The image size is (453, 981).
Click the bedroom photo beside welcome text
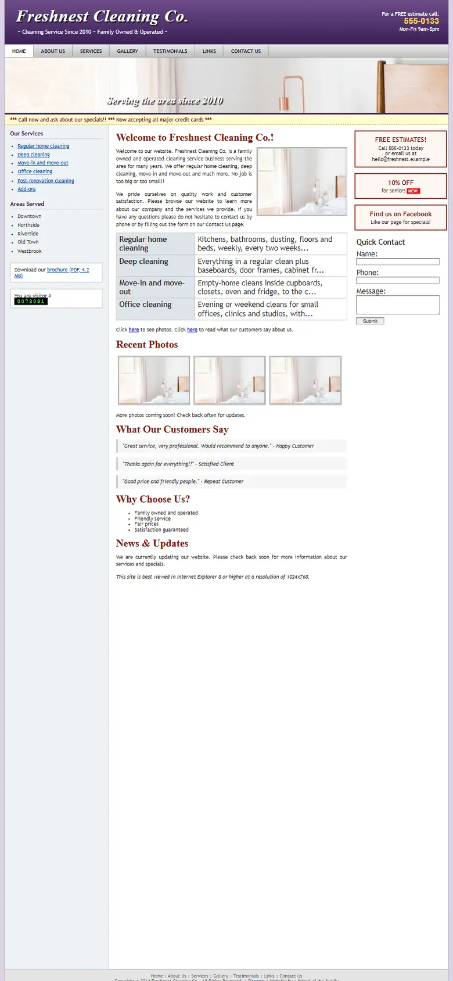(x=302, y=181)
